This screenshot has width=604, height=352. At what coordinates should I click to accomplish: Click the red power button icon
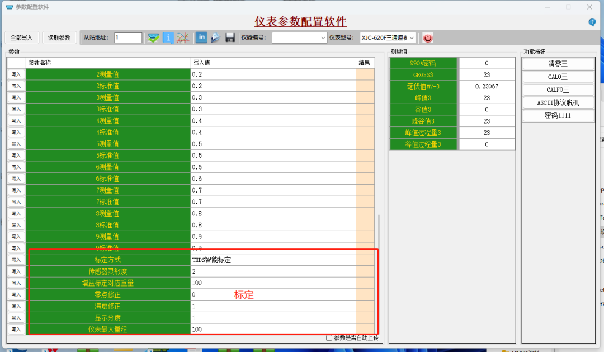click(x=428, y=38)
